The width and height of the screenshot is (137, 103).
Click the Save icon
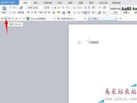[x=6, y=19]
